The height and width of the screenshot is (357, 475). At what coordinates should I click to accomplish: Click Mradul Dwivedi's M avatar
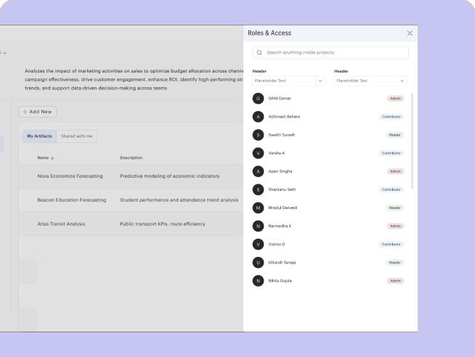coord(258,208)
